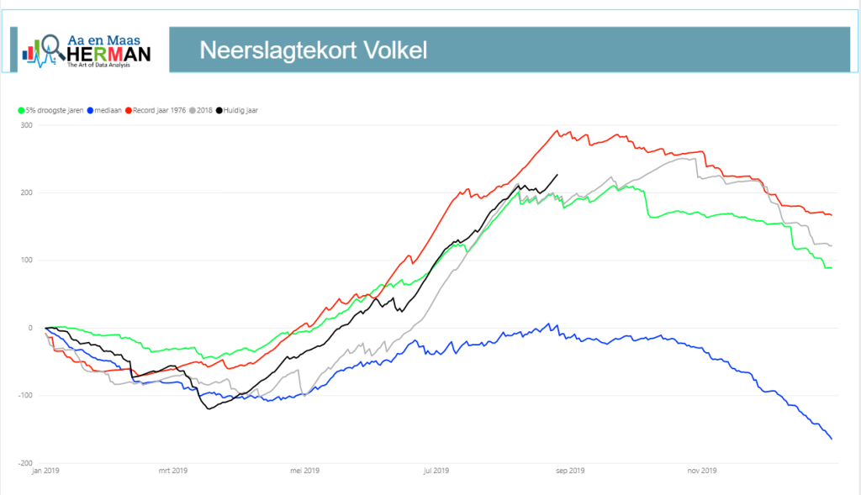Click the red line's peak near sep 2019
The height and width of the screenshot is (495, 861).
(x=557, y=130)
